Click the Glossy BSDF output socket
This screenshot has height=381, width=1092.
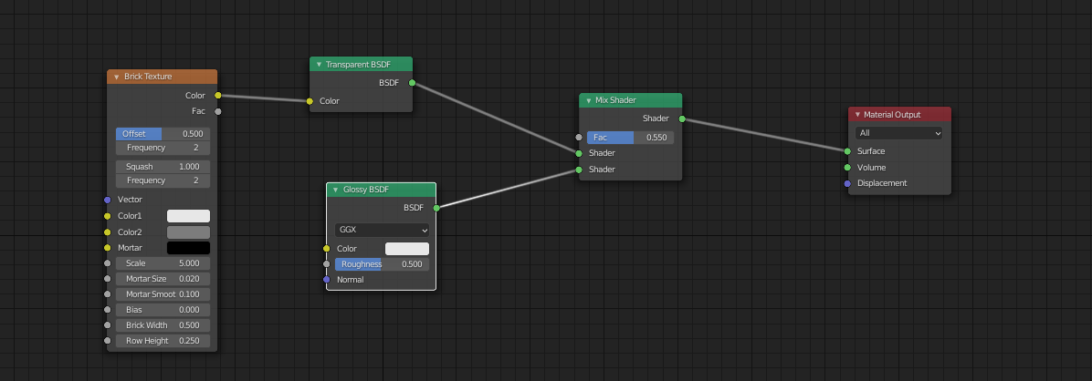pos(436,208)
